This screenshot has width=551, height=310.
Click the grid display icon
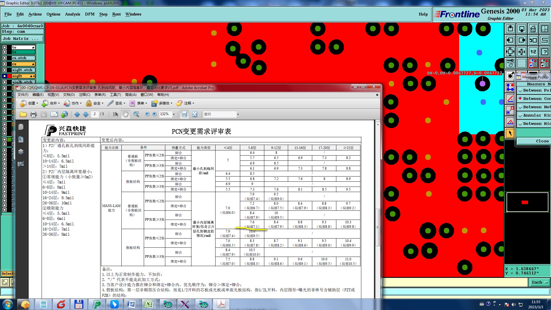click(521, 63)
